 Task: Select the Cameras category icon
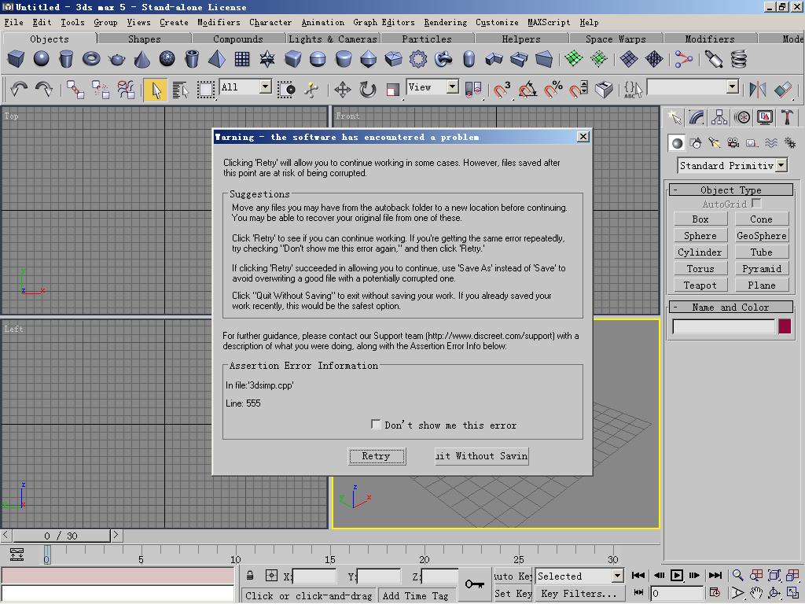coord(733,143)
